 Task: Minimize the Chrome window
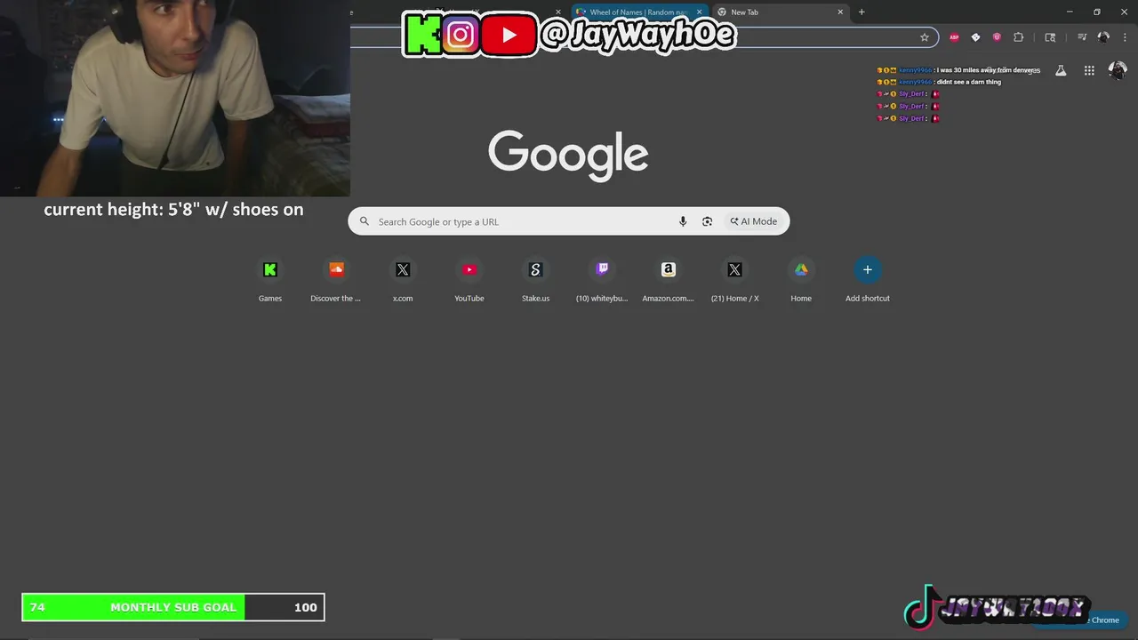(x=1070, y=12)
